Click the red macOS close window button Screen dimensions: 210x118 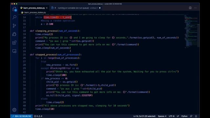point(12,4)
